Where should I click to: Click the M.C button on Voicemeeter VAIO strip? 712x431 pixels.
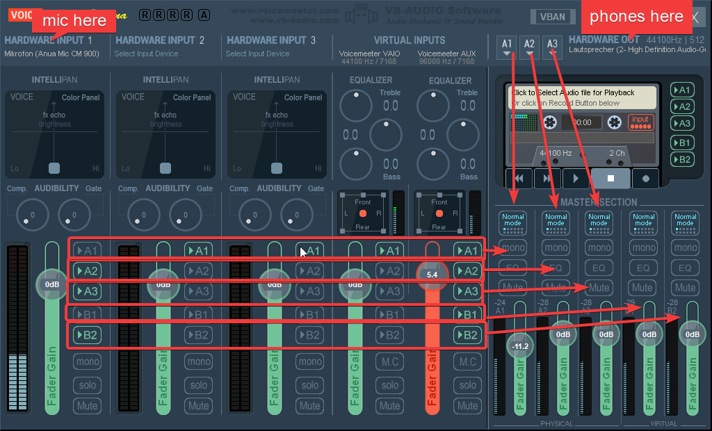point(390,361)
